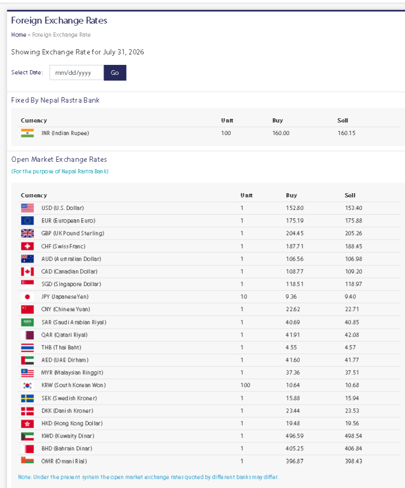Click the Indian flag icon for INR
This screenshot has width=405, height=488.
pos(27,133)
